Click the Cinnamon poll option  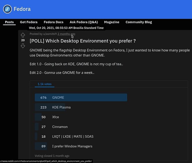[60, 127]
